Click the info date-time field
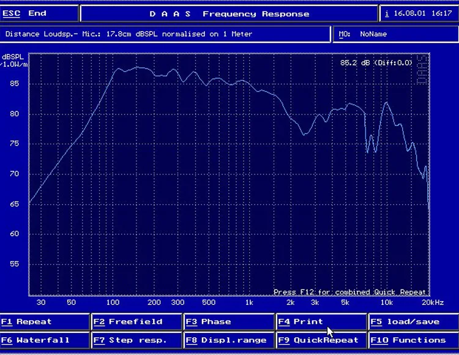Image resolution: width=459 pixels, height=355 pixels. [x=419, y=13]
